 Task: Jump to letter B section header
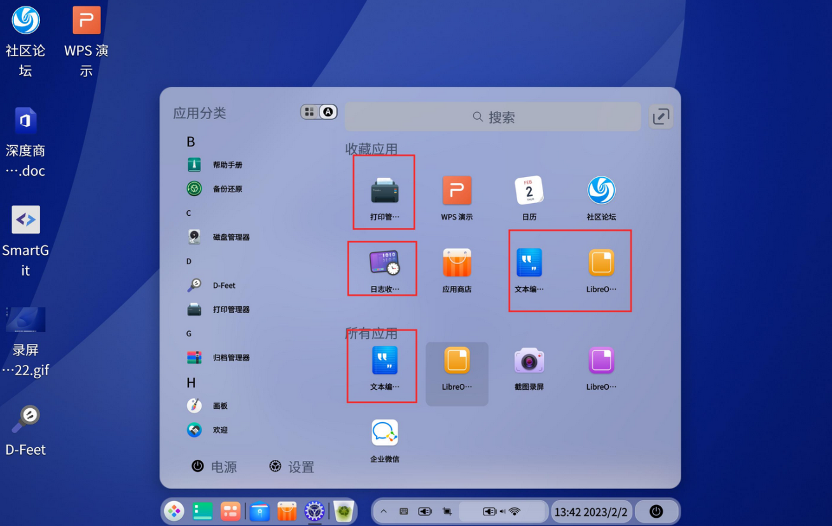coord(191,141)
